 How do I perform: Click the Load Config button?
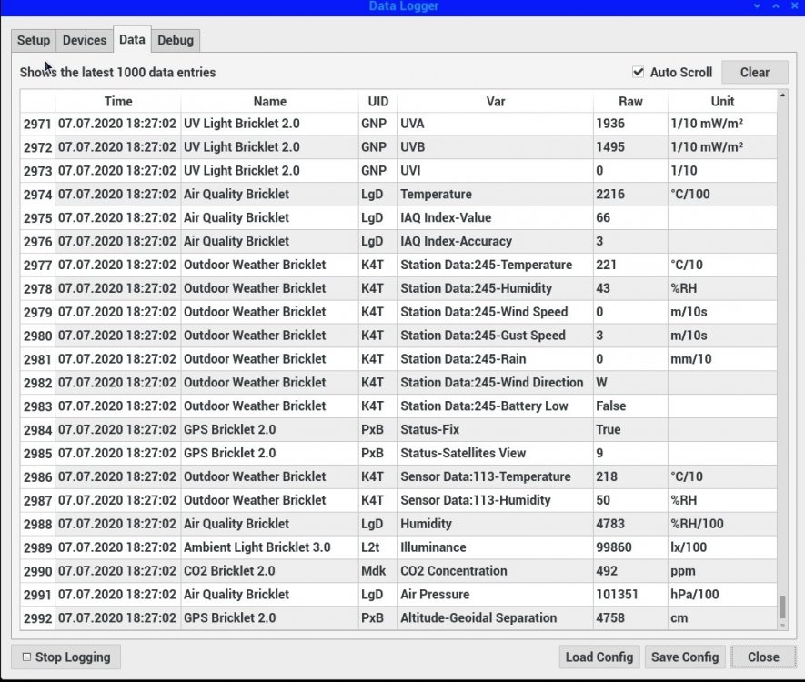tap(599, 657)
